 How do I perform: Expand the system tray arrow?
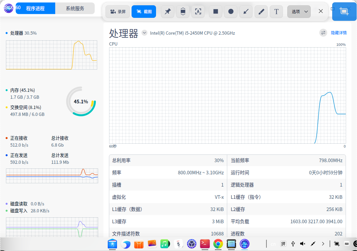tap(323, 244)
